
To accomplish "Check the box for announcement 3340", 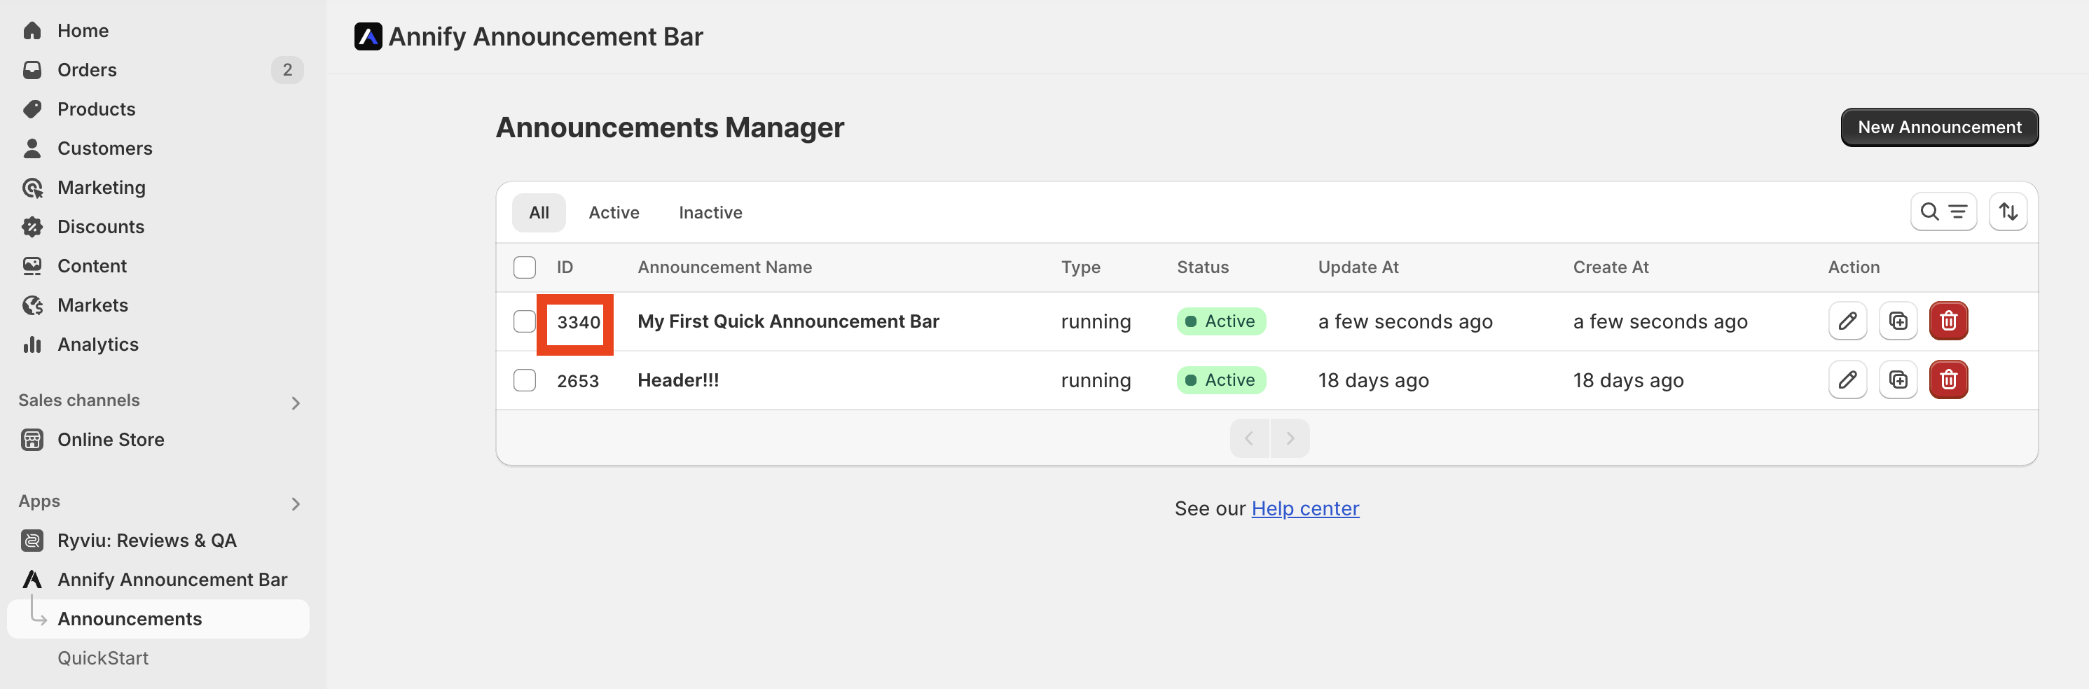I will 525,321.
